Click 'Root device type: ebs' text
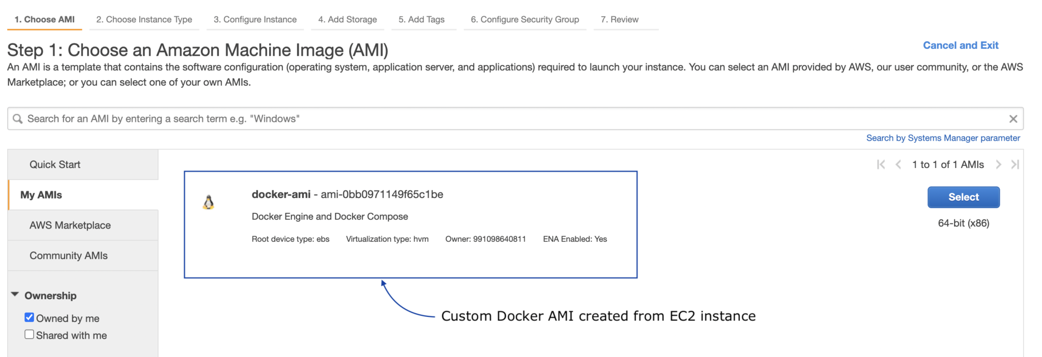 (x=291, y=239)
